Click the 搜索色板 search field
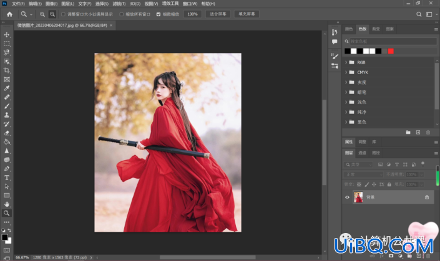Viewport: 440px width, 261px height. (393, 42)
